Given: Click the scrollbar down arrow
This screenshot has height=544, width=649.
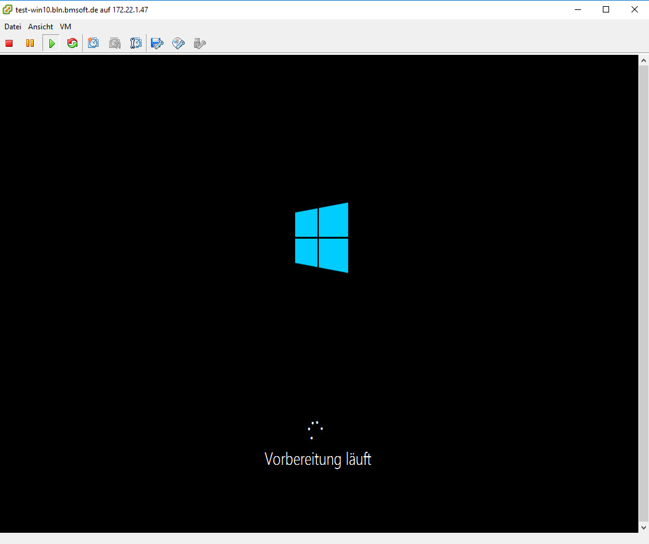Looking at the screenshot, I should coord(643,527).
